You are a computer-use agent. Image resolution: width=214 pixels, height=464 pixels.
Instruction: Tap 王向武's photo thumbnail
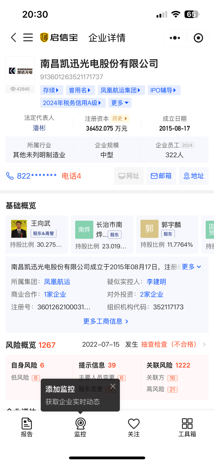19,229
